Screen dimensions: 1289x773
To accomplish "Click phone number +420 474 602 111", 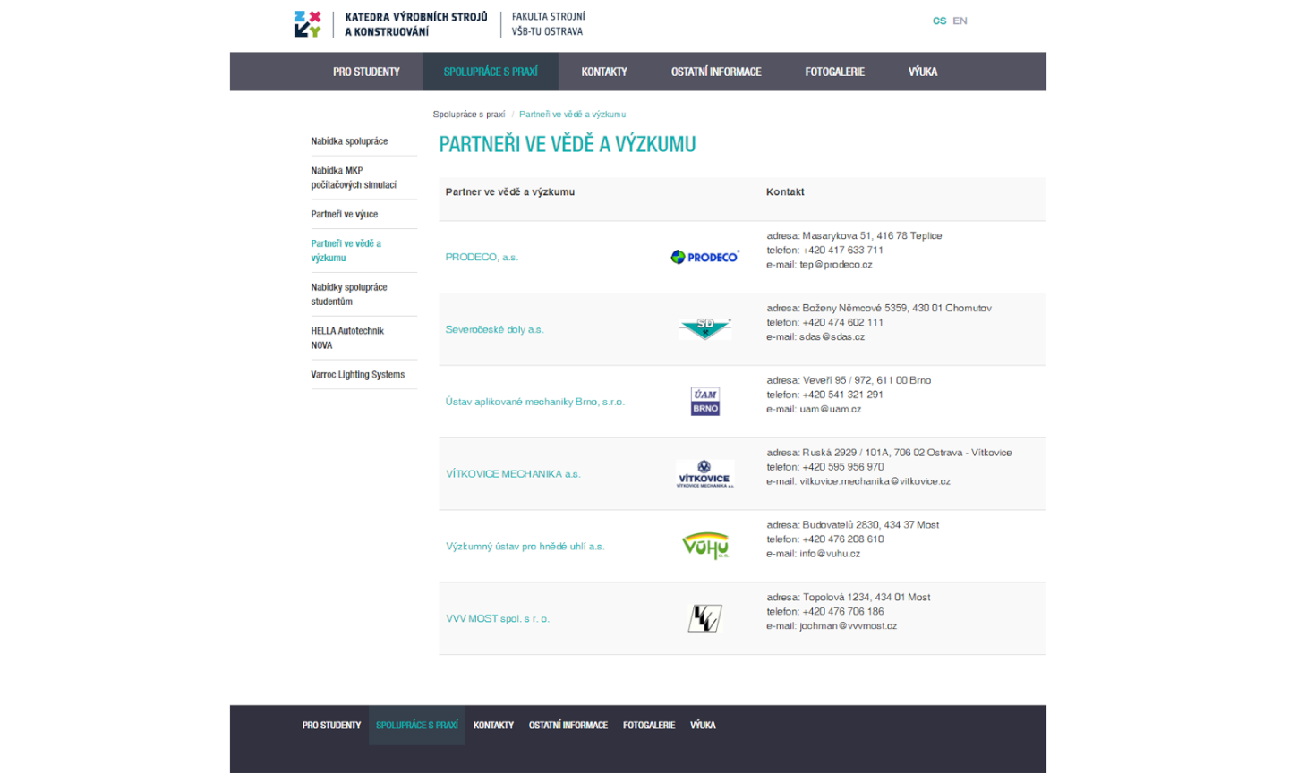I will [842, 322].
